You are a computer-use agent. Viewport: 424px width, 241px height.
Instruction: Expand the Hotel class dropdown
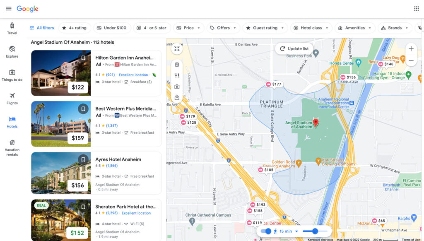click(x=311, y=28)
